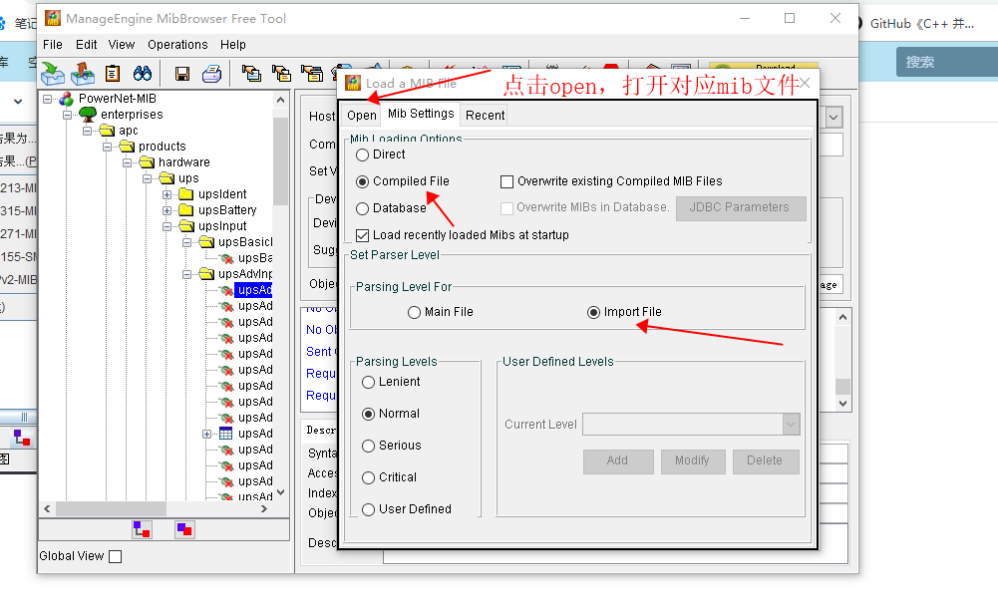The height and width of the screenshot is (611, 998).
Task: Choose Import File parsing level
Action: point(594,313)
